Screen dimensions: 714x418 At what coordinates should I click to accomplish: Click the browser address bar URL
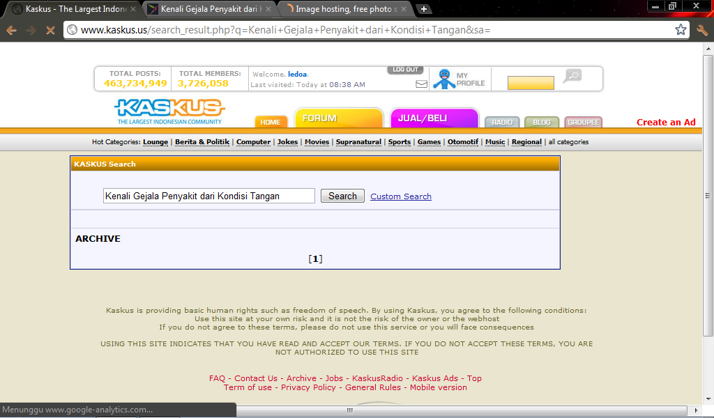tap(285, 30)
